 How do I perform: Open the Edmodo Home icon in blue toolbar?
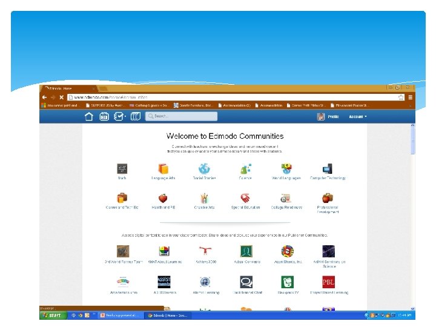coord(88,116)
